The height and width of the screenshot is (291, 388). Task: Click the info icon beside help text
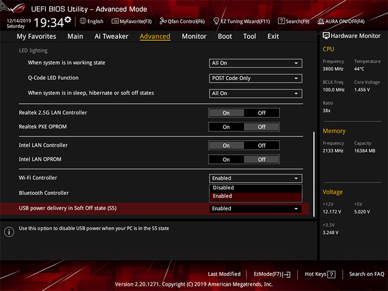9,232
